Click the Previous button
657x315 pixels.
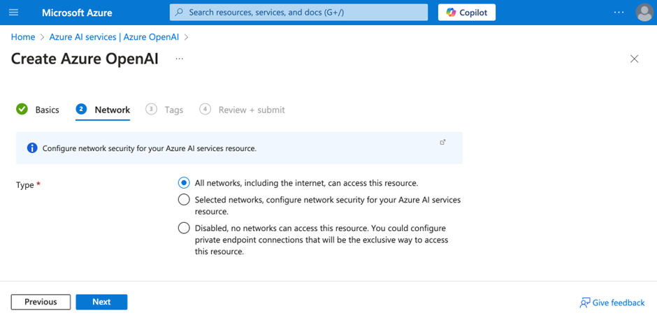pyautogui.click(x=41, y=302)
